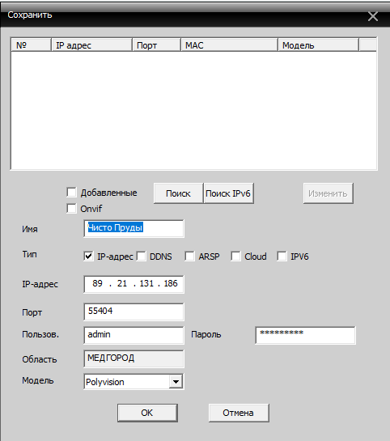Enable the Cloud type checkbox
The height and width of the screenshot is (441, 390).
pyautogui.click(x=235, y=257)
